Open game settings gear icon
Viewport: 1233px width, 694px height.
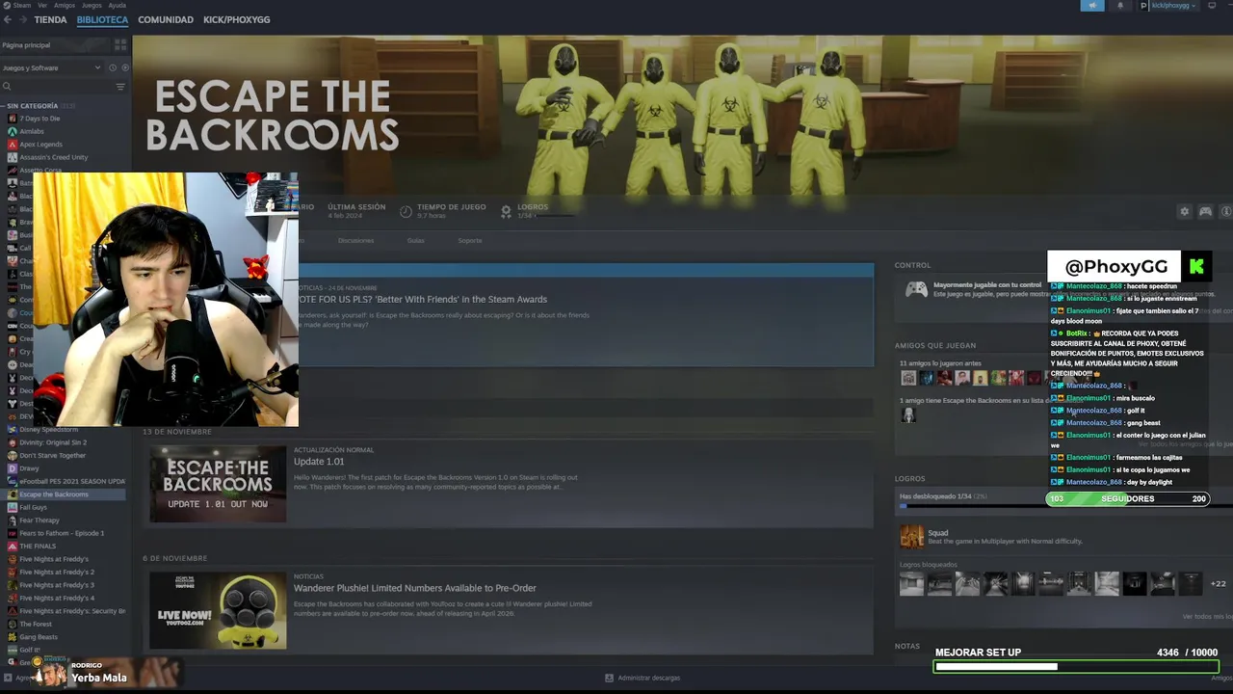coord(1184,212)
